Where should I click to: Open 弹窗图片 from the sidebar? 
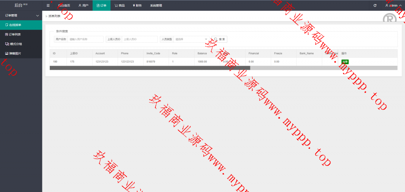[x=15, y=53]
